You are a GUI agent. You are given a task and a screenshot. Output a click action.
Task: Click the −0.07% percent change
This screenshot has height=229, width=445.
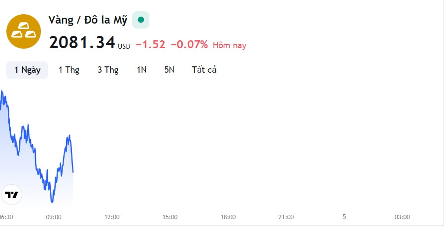click(x=189, y=44)
